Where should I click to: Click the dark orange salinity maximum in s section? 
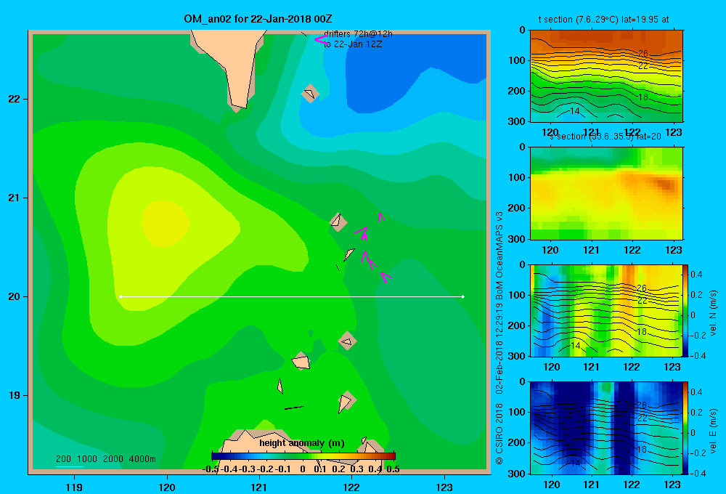(666, 184)
